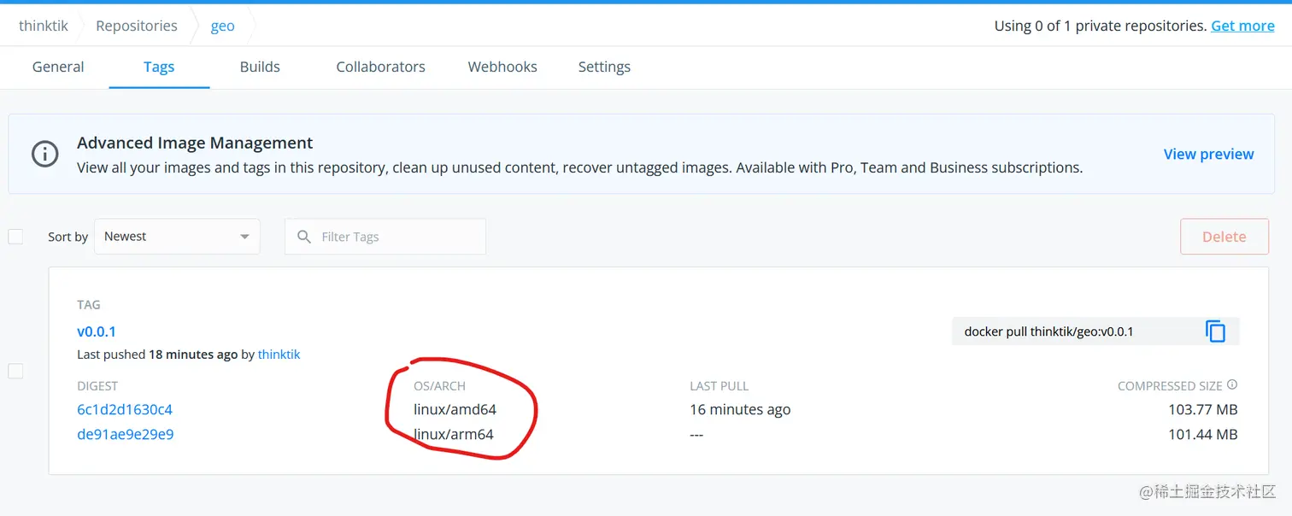Click the Delete button
The image size is (1292, 516).
tap(1224, 237)
